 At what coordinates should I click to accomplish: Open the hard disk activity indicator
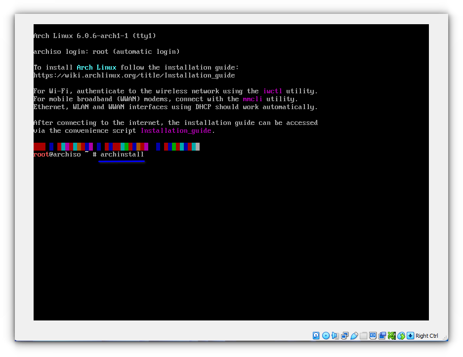316,335
